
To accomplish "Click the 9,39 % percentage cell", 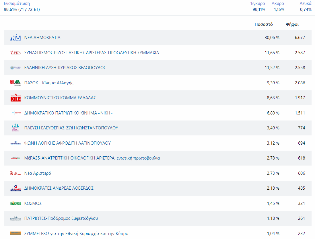I will pyautogui.click(x=273, y=83).
